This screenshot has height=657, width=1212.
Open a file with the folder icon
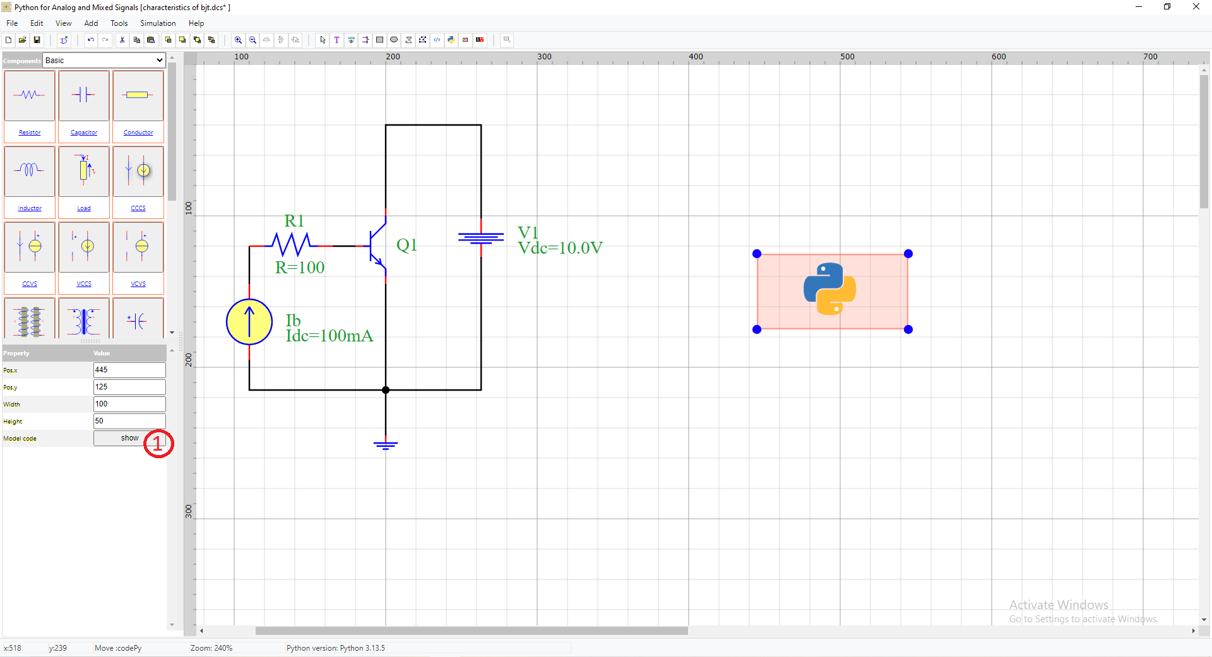pos(23,40)
